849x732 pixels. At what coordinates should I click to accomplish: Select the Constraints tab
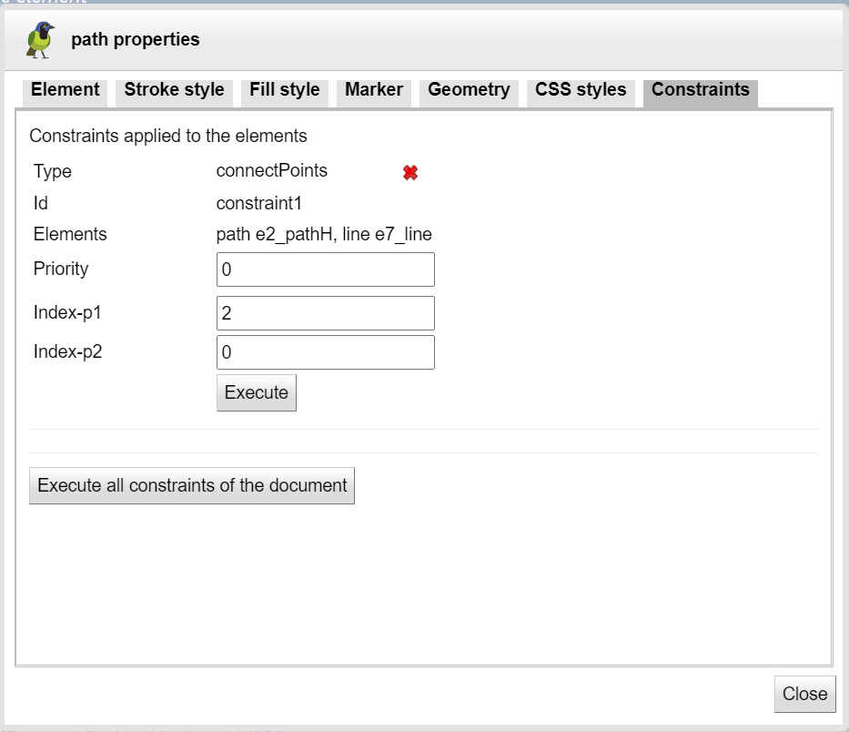pyautogui.click(x=700, y=93)
